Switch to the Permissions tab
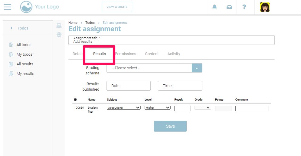 [126, 54]
